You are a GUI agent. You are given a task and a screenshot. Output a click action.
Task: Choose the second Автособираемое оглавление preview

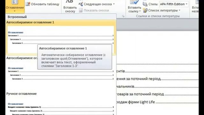point(61,75)
